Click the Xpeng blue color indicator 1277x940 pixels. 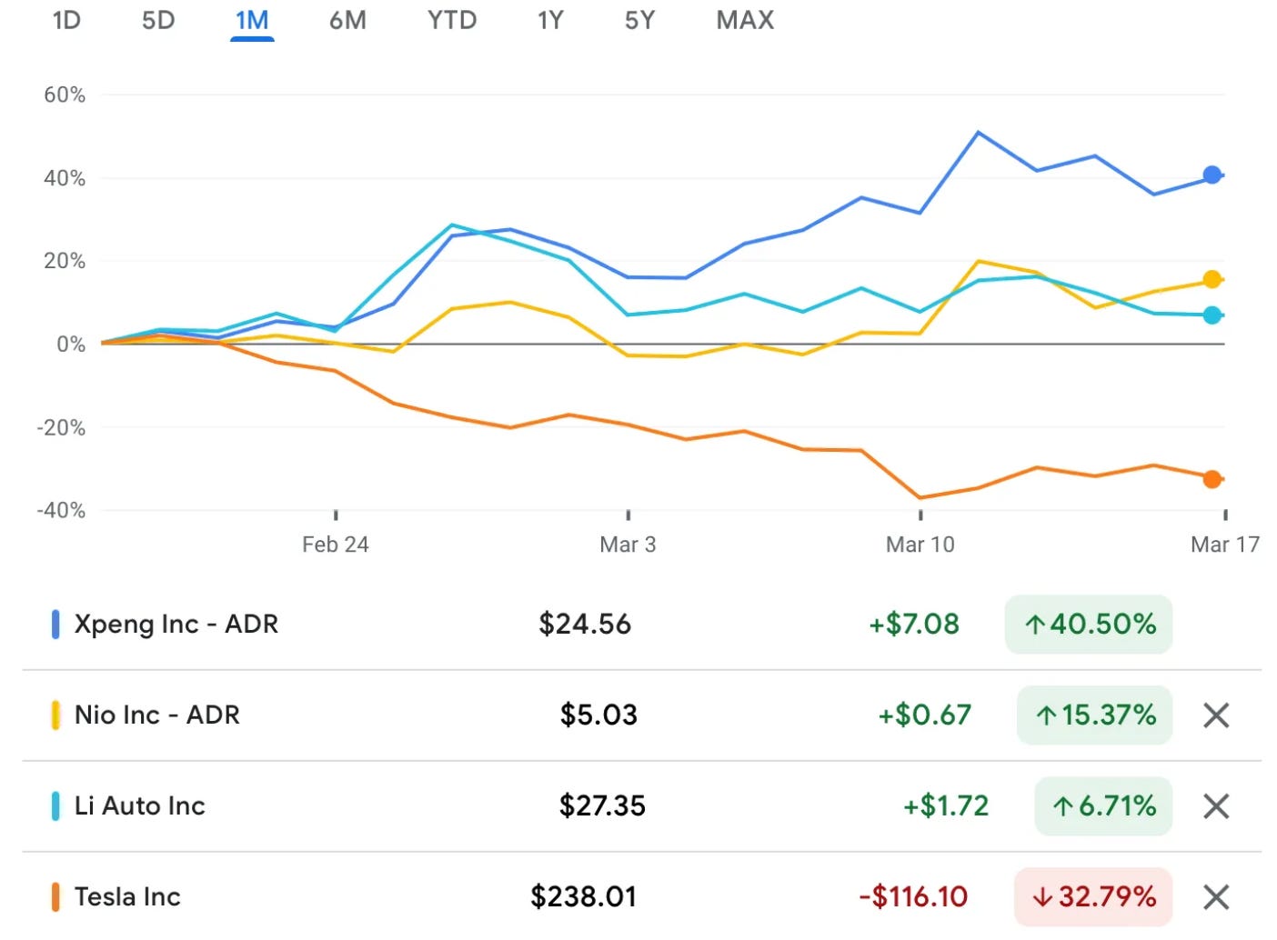tap(55, 625)
